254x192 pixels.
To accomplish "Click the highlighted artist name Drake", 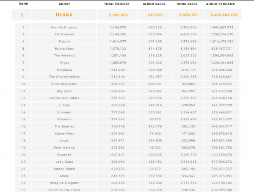I will (x=64, y=15).
